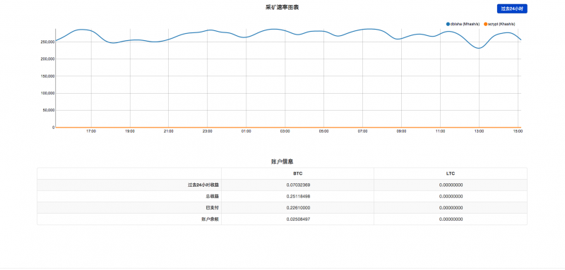Click the 15:00 x-axis label
Screen dimensions: 565x270
pos(518,132)
